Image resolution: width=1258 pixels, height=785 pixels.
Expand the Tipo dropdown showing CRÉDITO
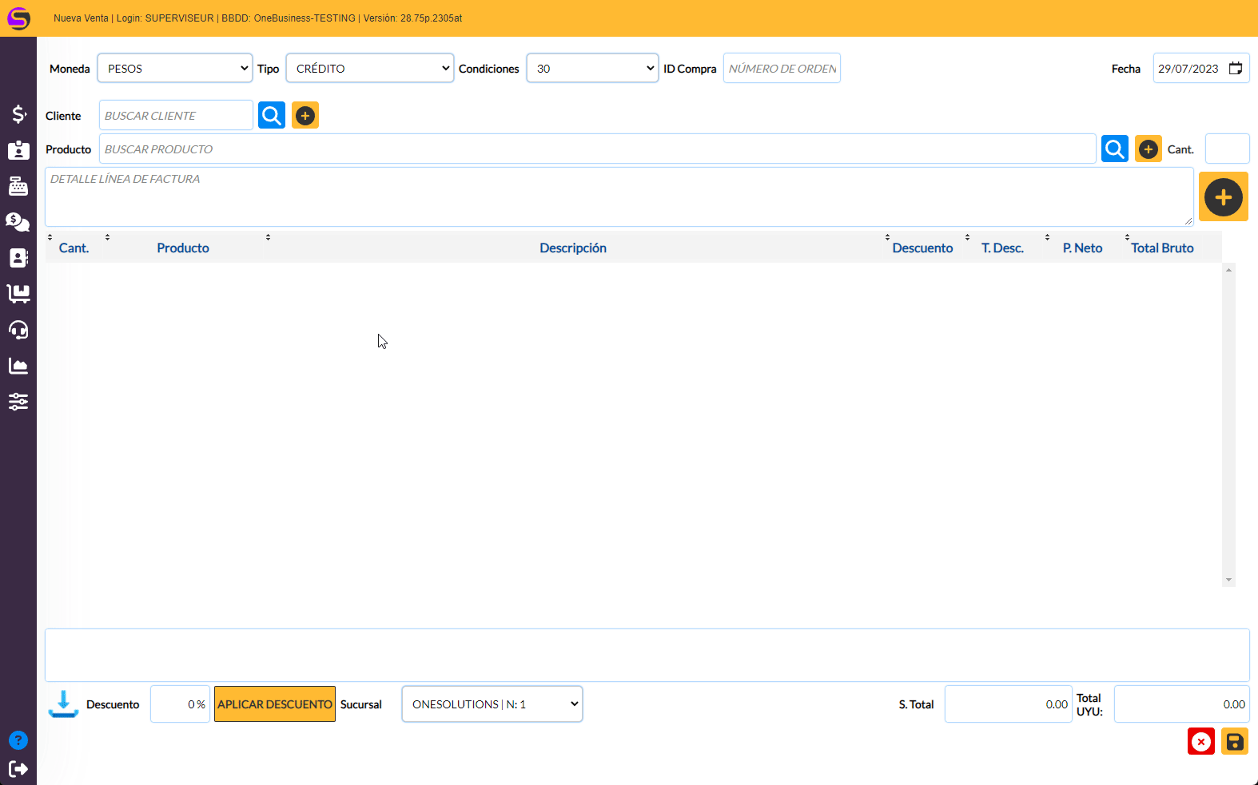tap(369, 69)
